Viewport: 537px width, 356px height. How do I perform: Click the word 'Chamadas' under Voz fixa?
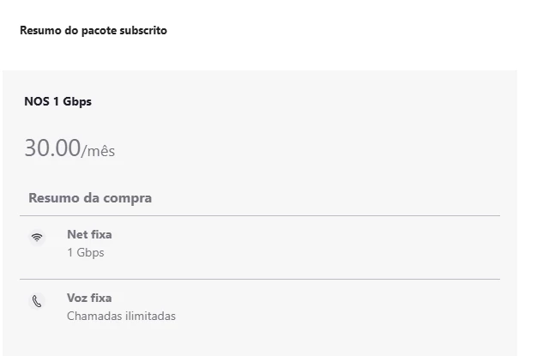(91, 316)
